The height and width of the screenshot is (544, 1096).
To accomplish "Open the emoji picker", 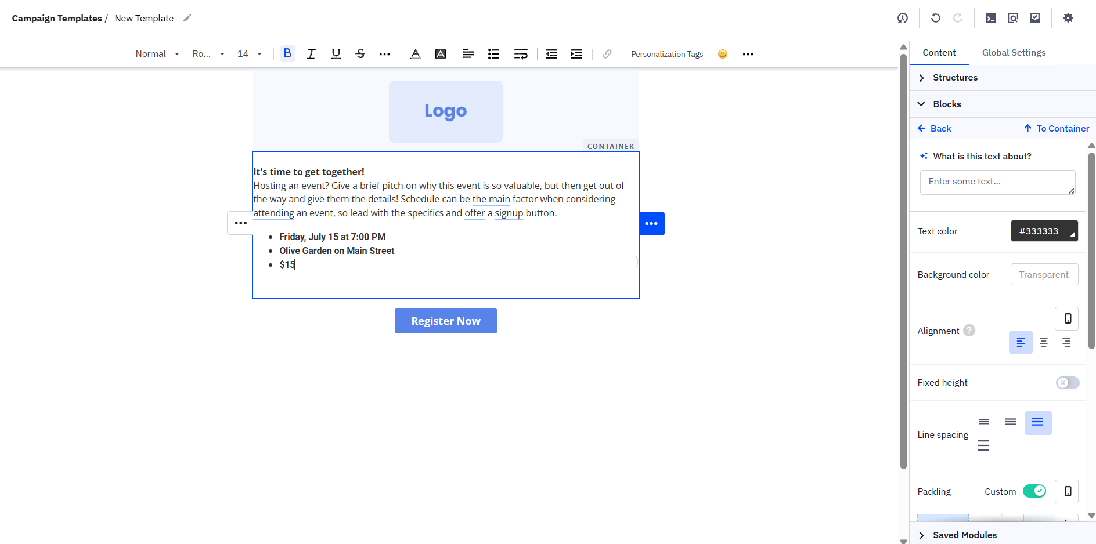I will click(x=723, y=54).
